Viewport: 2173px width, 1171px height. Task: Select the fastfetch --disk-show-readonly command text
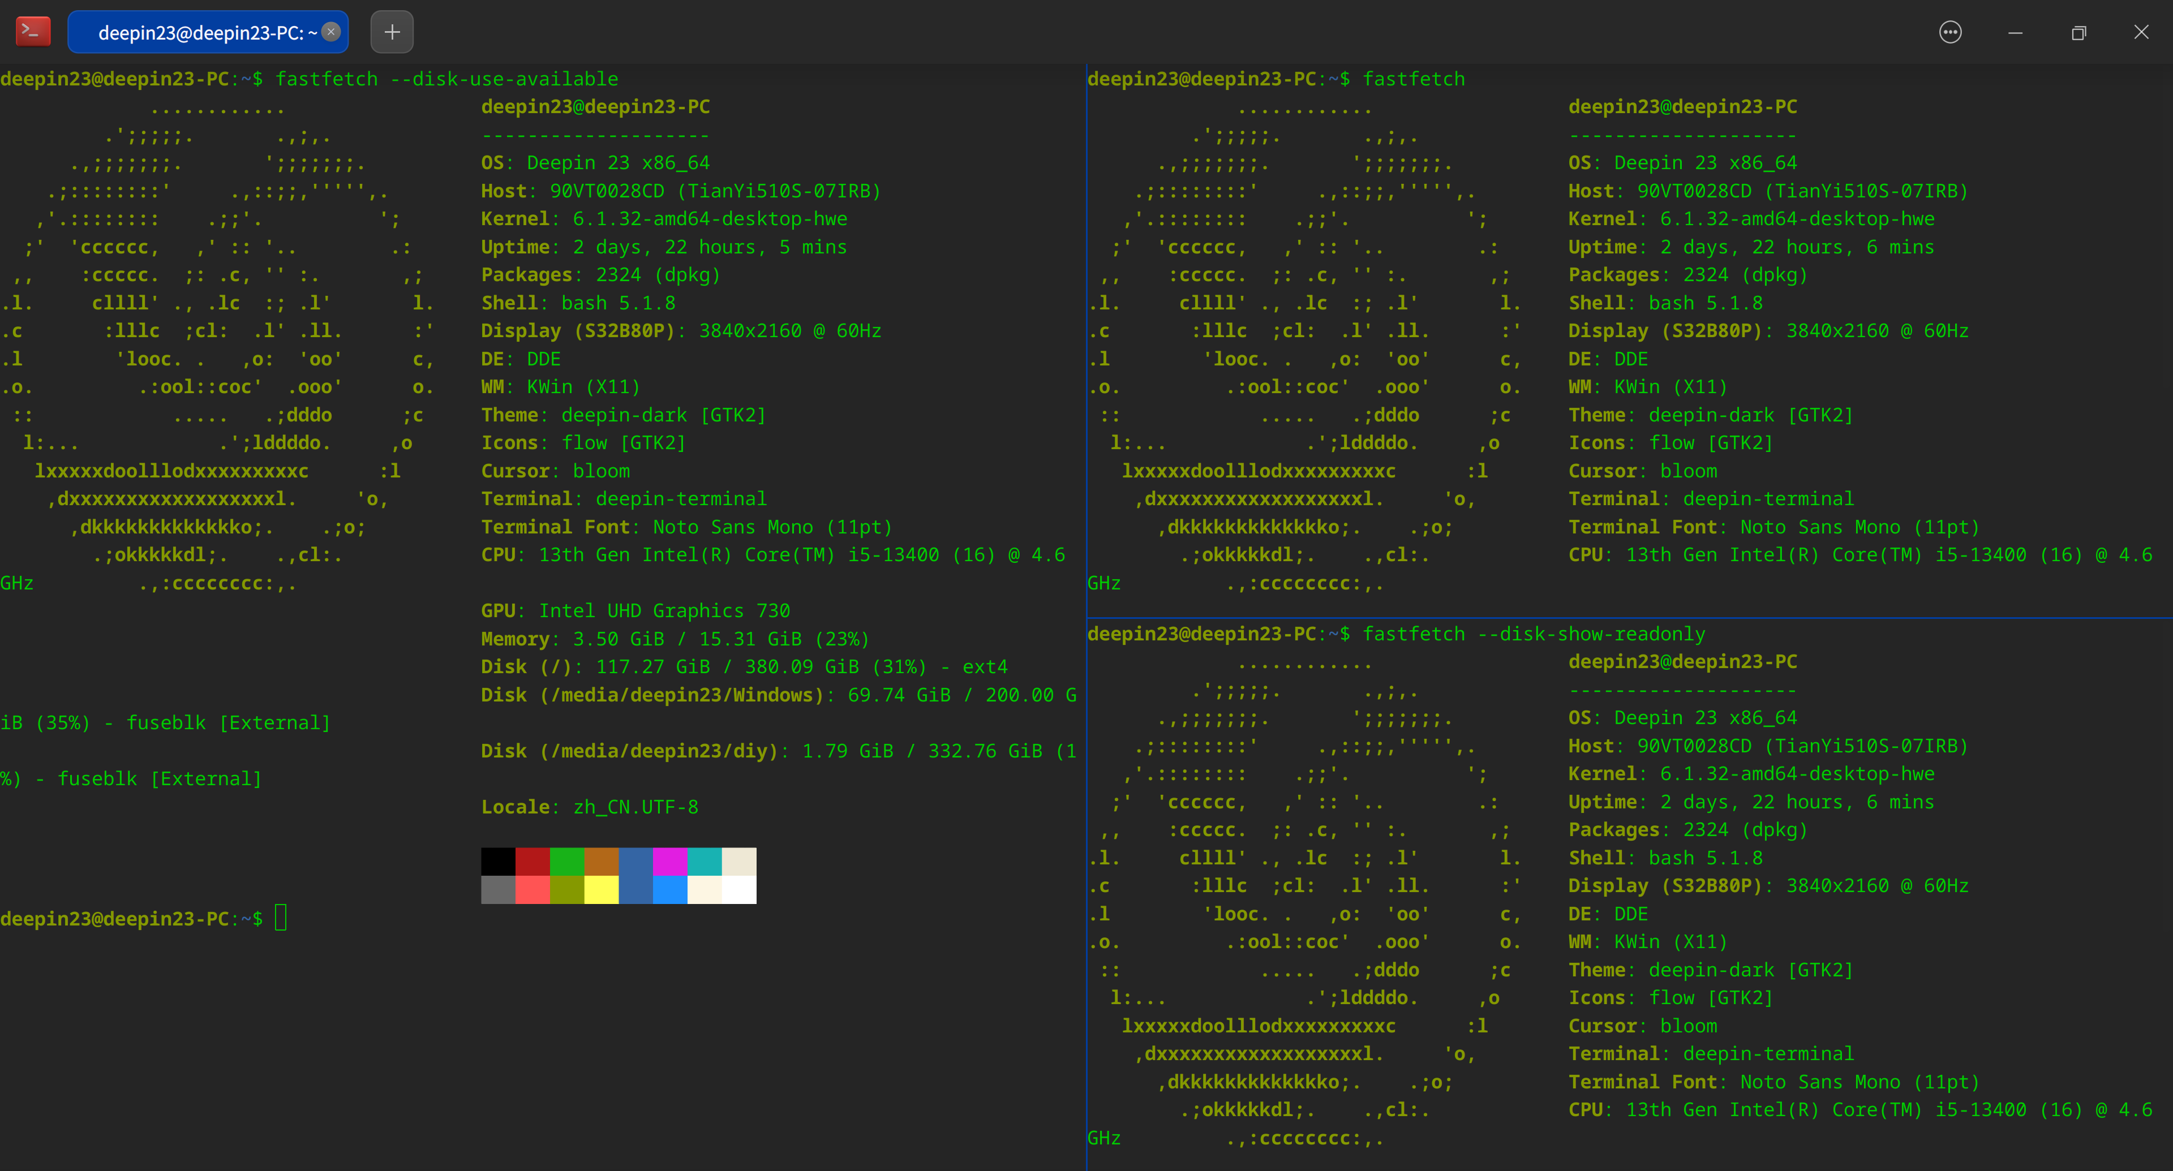click(1535, 633)
